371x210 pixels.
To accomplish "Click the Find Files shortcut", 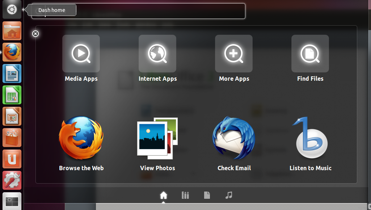I will point(310,54).
